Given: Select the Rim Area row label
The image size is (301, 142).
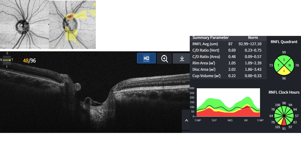Looking at the screenshot, I should [204, 63].
